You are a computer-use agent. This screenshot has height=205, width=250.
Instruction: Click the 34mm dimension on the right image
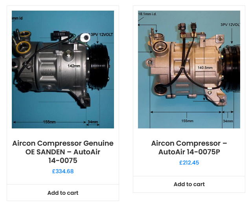pos(228,121)
